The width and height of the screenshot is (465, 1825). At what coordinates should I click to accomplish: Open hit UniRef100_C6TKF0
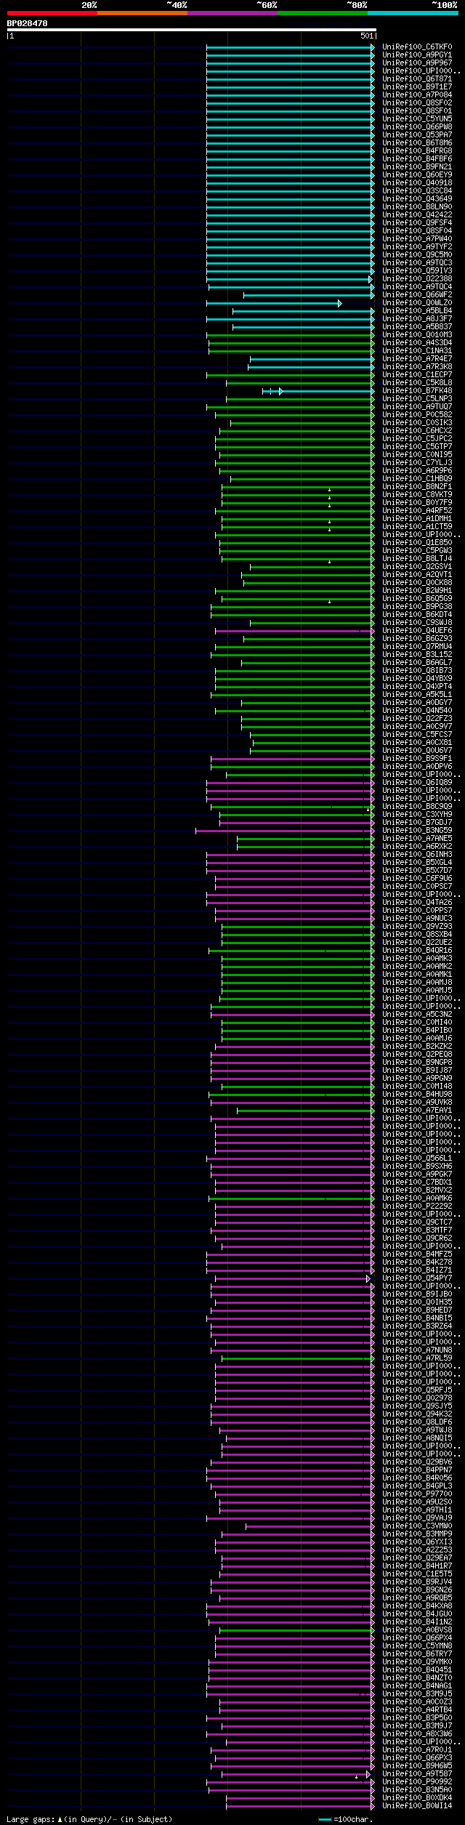click(x=417, y=47)
